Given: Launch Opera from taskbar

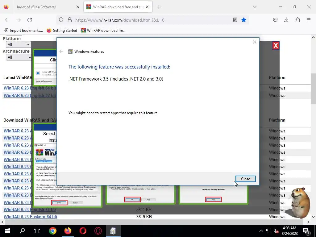Looking at the screenshot, I should point(83,231).
